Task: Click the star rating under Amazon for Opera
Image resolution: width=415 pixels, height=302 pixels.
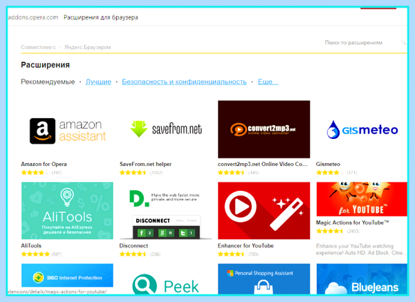Action: point(35,173)
